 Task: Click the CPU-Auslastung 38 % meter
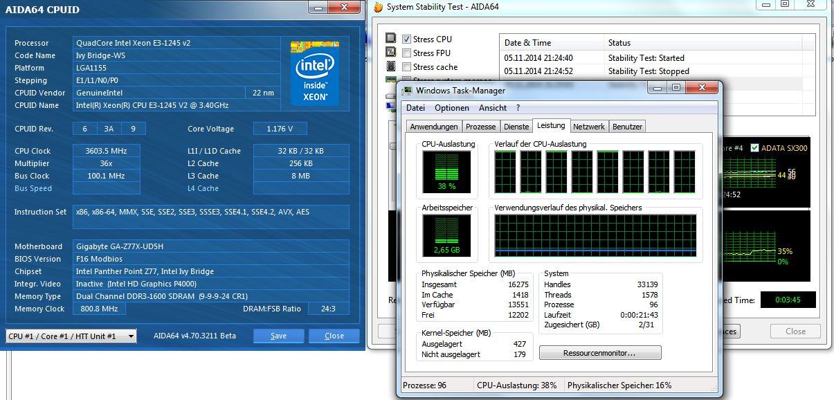click(x=446, y=172)
